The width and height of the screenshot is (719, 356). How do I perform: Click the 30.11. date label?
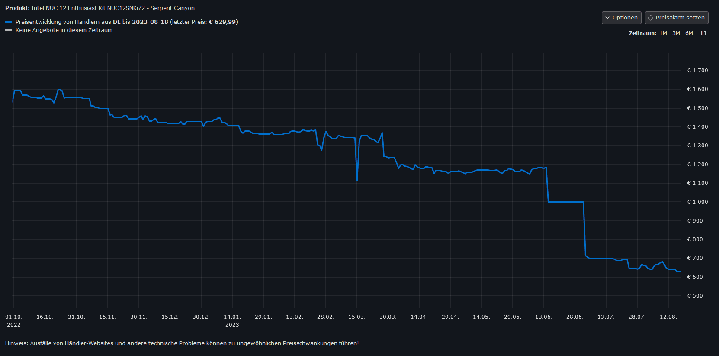click(x=139, y=317)
